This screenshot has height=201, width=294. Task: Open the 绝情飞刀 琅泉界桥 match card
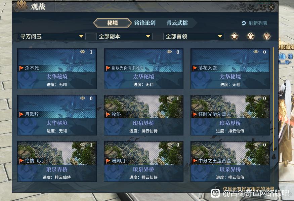pos(57,161)
